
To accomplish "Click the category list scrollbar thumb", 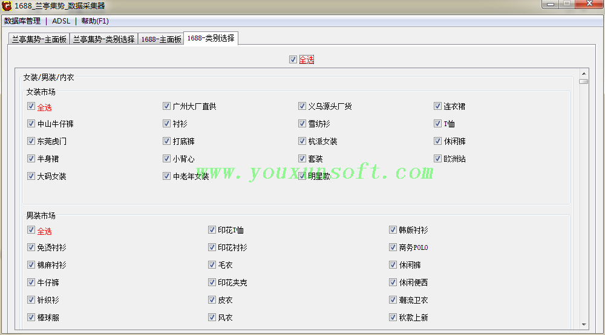I will coord(584,81).
